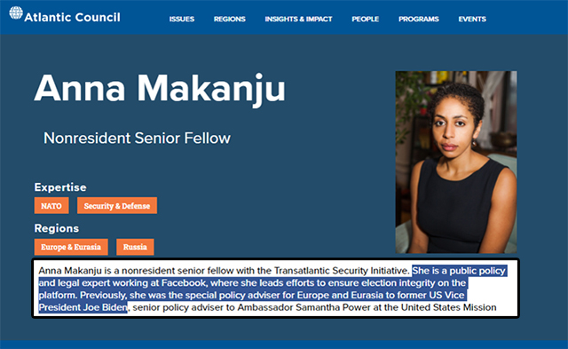The image size is (568, 349).
Task: Open the Issues menu
Action: (182, 19)
